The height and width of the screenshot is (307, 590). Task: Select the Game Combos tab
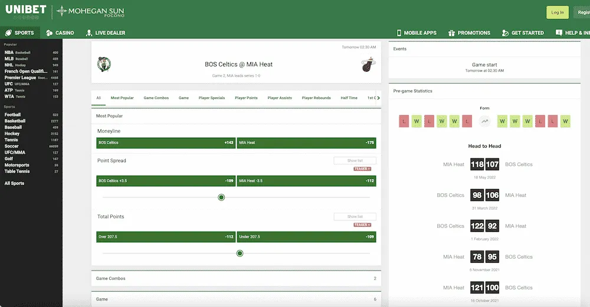[156, 98]
